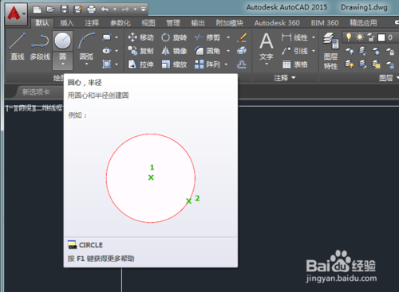Select the Stretch (拉伸) tool
Screen dimensions: 399x292
point(140,64)
